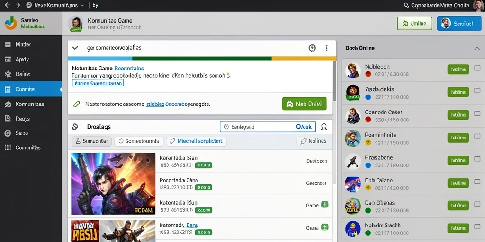Image resolution: width=485 pixels, height=242 pixels.
Task: Open Mrdev in the sidebar
Action: tap(31, 44)
